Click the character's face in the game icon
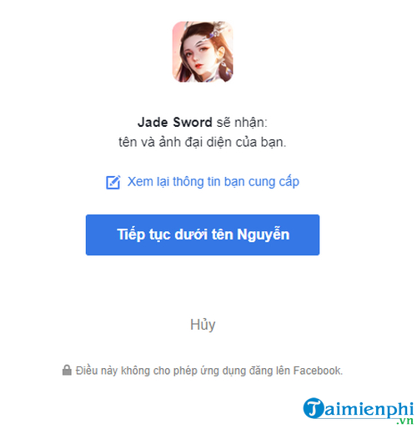Image resolution: width=417 pixels, height=429 pixels. [x=198, y=57]
